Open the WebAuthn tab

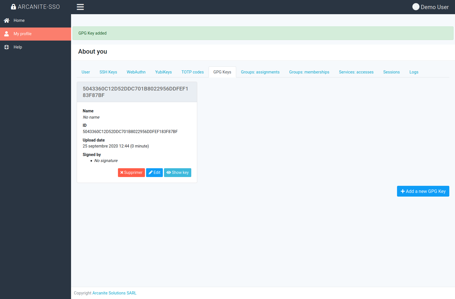136,72
